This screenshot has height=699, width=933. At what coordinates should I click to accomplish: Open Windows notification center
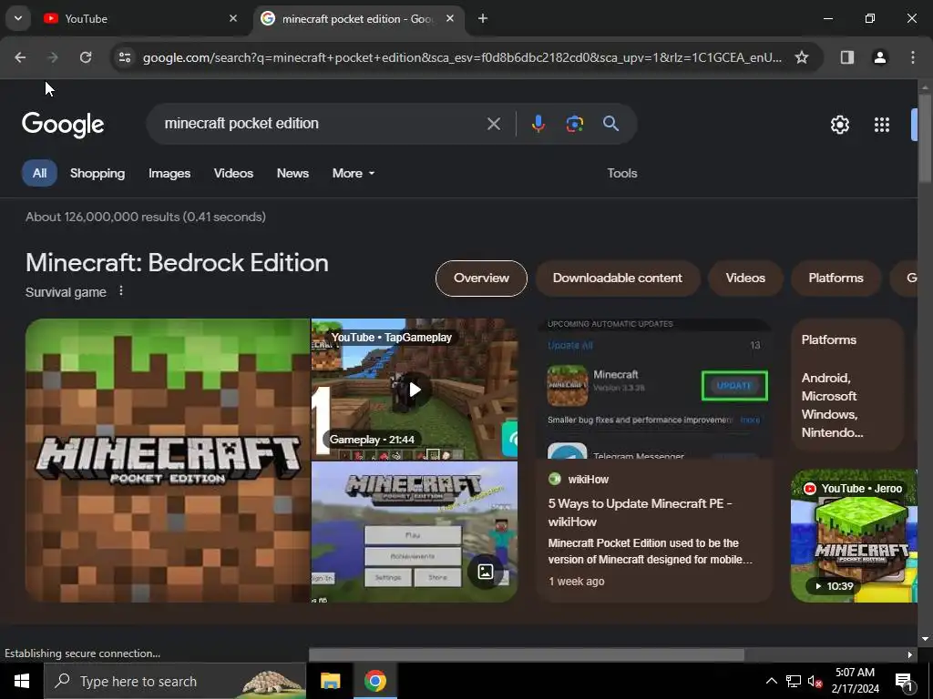[904, 681]
